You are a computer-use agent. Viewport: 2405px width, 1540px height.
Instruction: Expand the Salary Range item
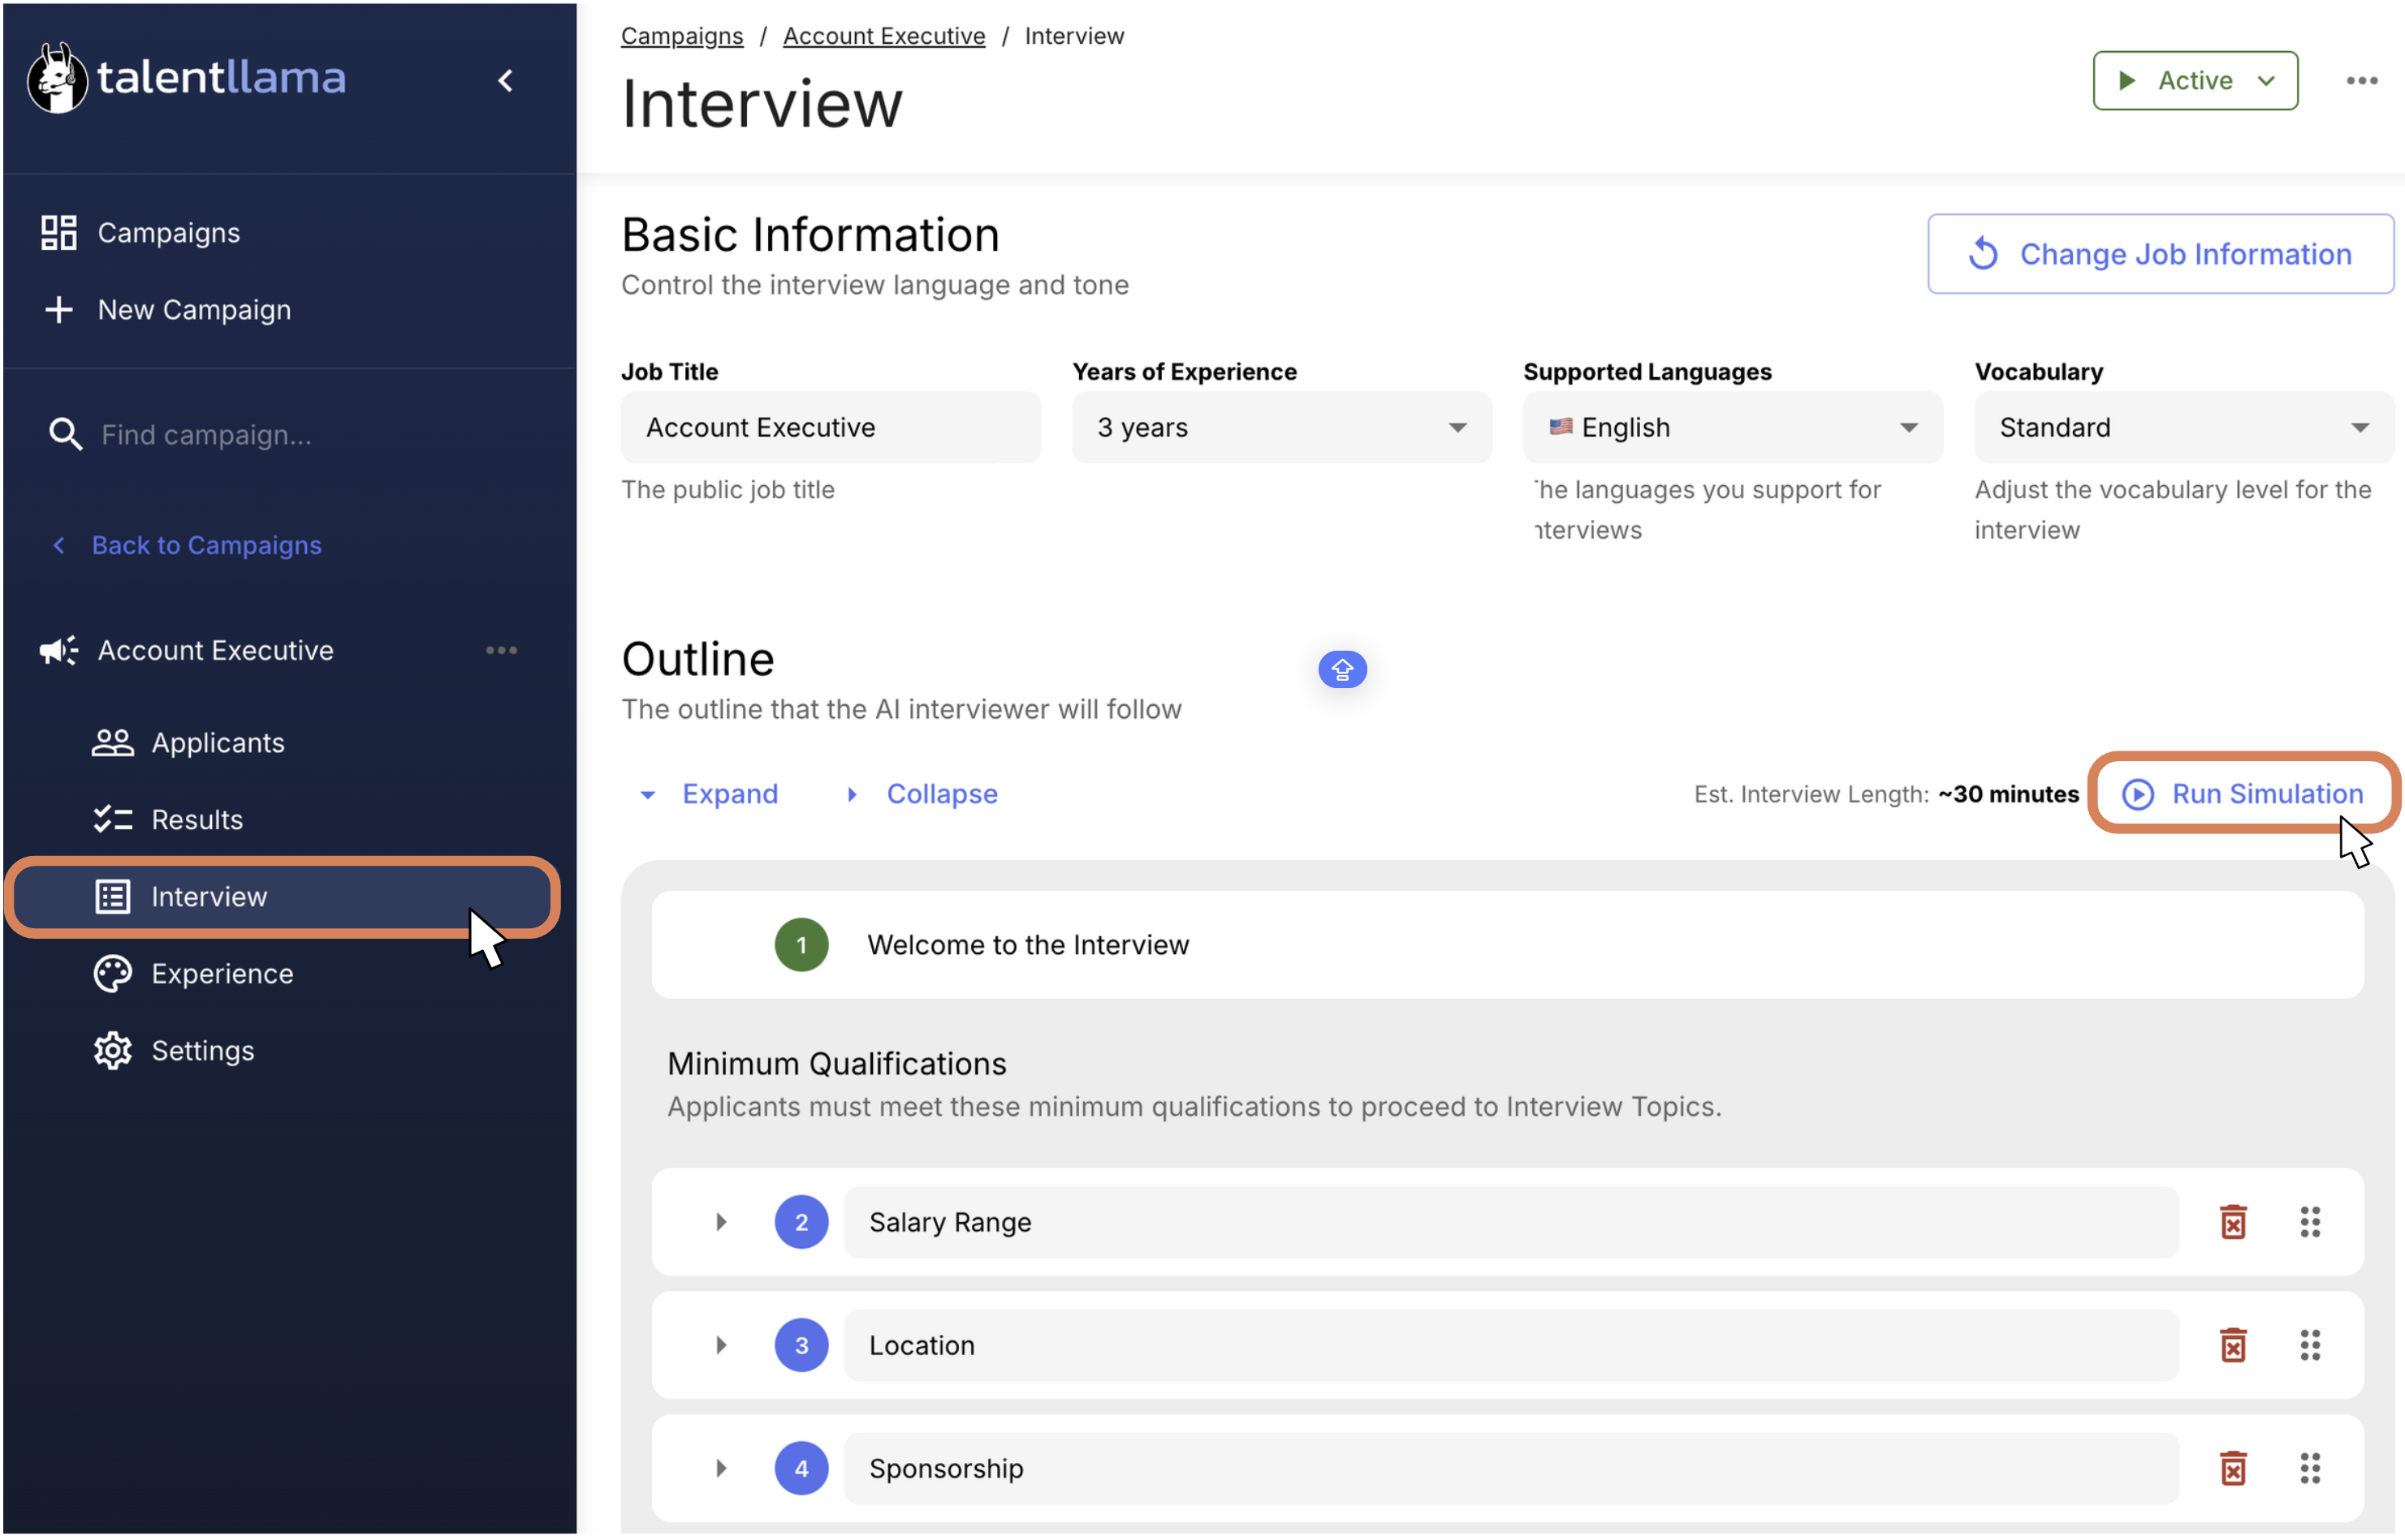pyautogui.click(x=720, y=1222)
